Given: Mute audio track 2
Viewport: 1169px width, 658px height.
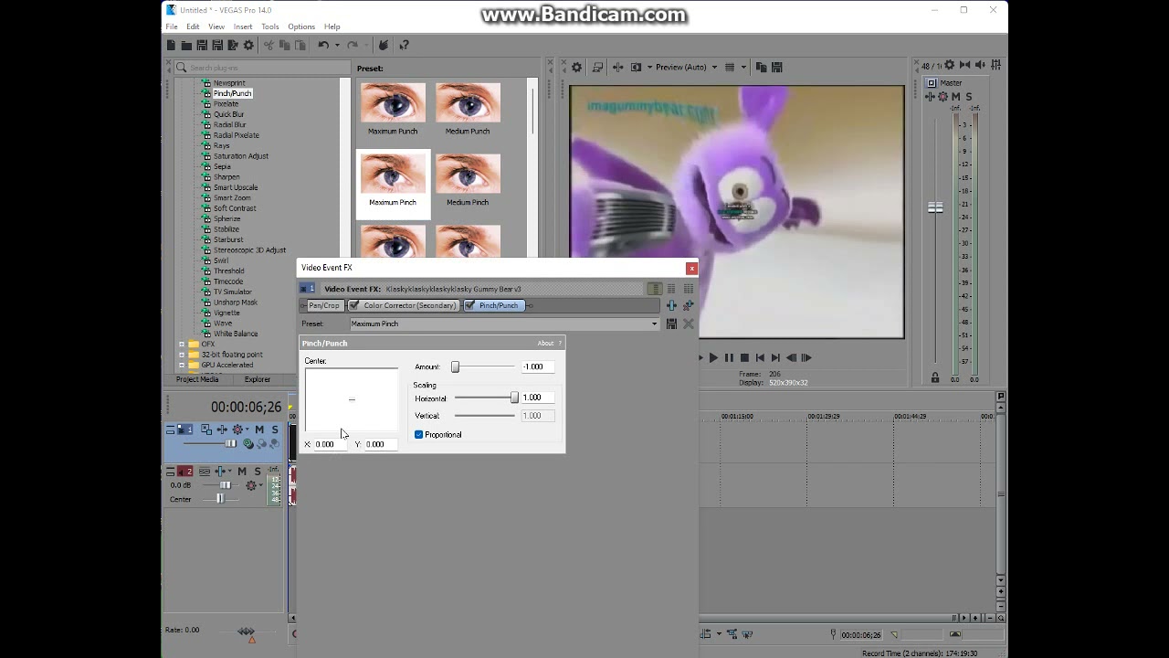Looking at the screenshot, I should point(242,472).
